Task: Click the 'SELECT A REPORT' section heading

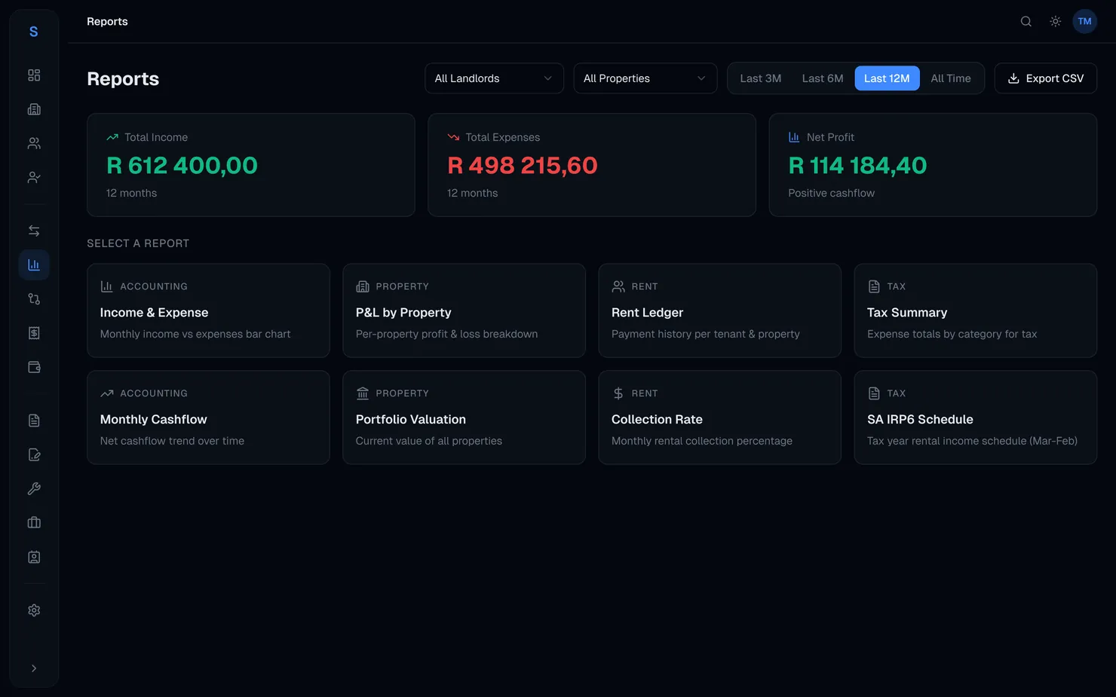Action: click(x=138, y=243)
